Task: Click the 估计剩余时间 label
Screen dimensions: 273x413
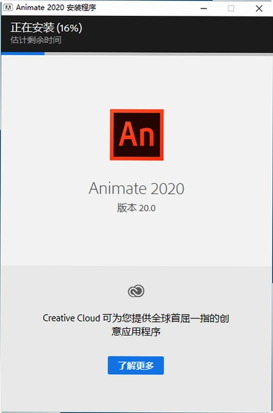Action: 36,41
